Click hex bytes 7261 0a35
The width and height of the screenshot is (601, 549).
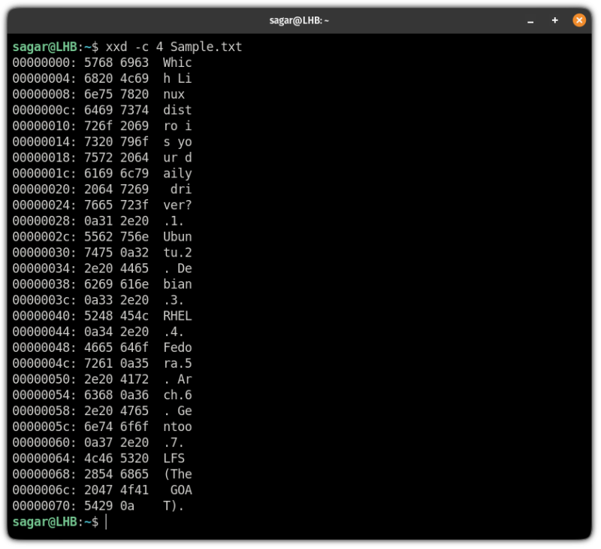point(116,364)
